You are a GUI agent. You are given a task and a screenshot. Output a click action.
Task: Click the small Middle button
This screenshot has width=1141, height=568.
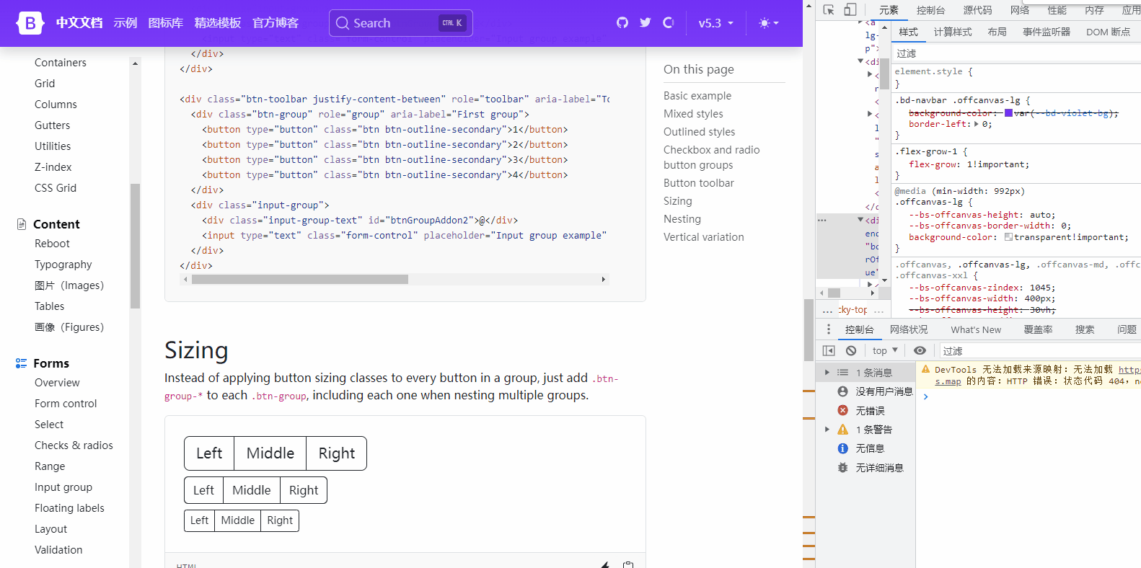click(238, 520)
